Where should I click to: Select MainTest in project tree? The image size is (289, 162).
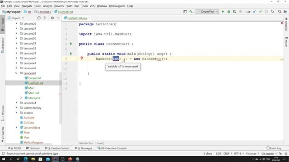(34, 93)
